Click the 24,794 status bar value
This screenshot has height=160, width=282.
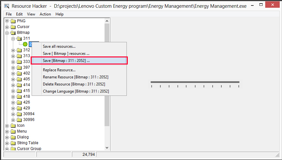click(x=89, y=155)
